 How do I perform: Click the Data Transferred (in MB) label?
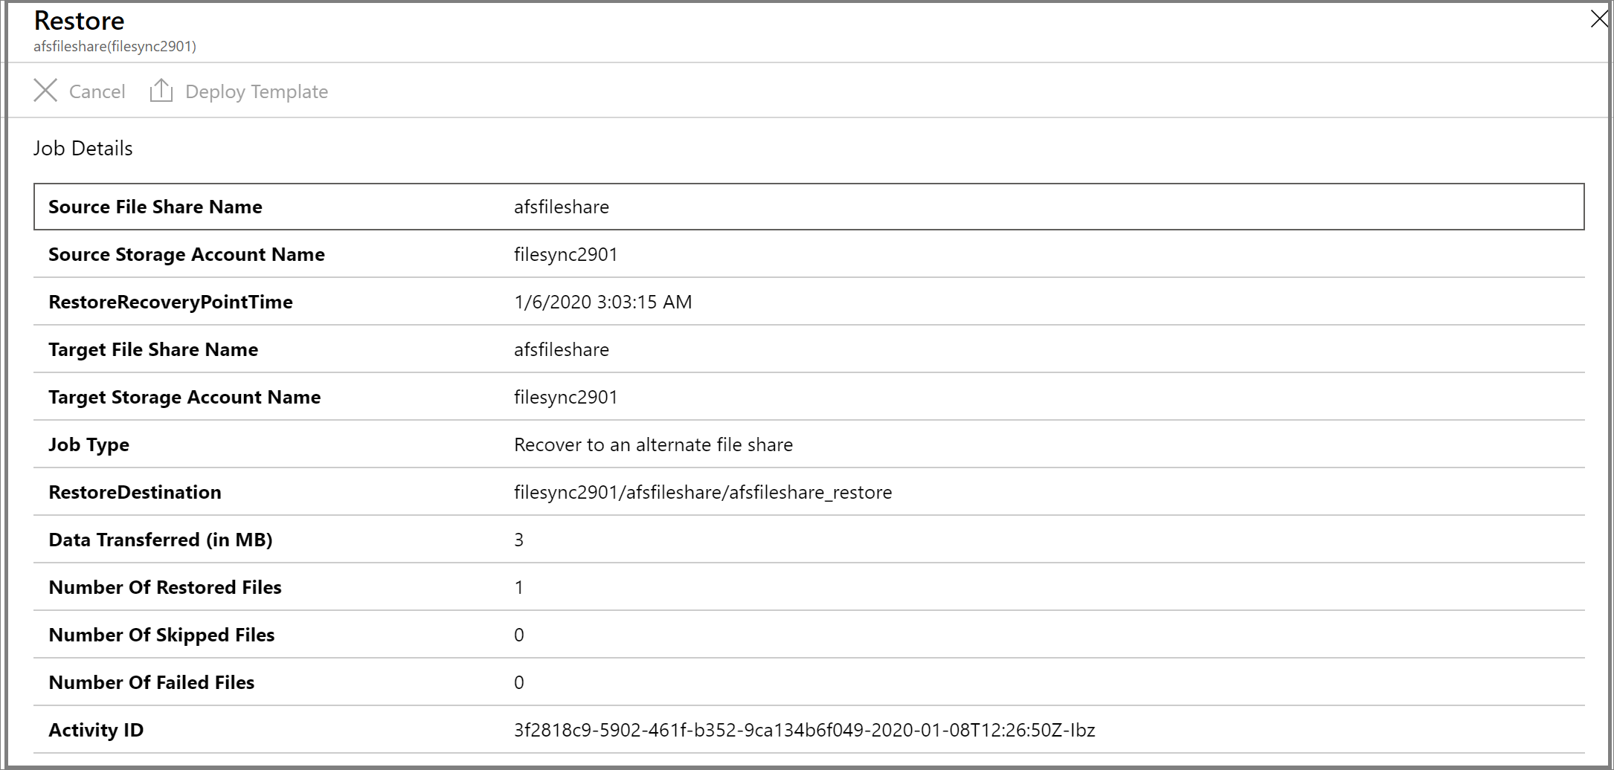tap(161, 540)
